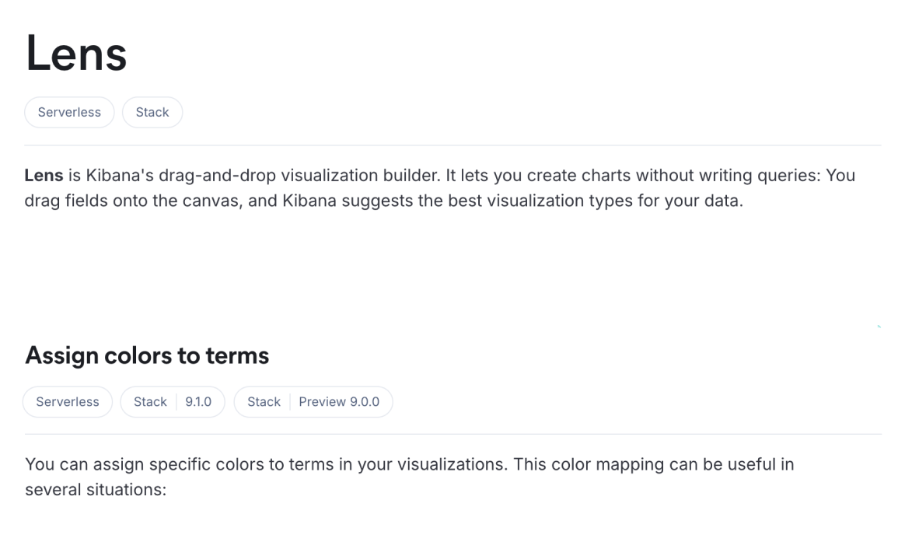Click the divider line below the Lens badges
Screen dimensions: 905x535
452,145
